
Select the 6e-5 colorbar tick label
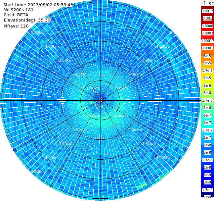click(207, 56)
